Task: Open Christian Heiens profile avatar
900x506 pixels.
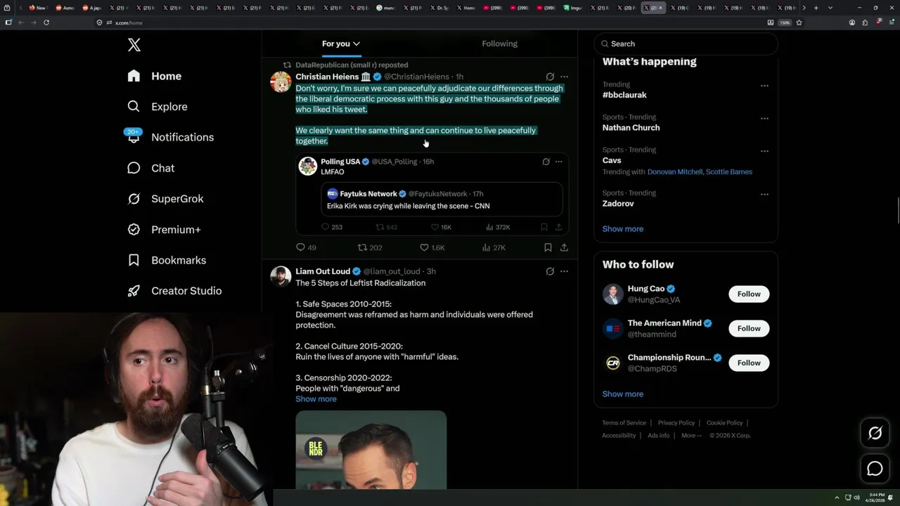Action: coord(281,82)
